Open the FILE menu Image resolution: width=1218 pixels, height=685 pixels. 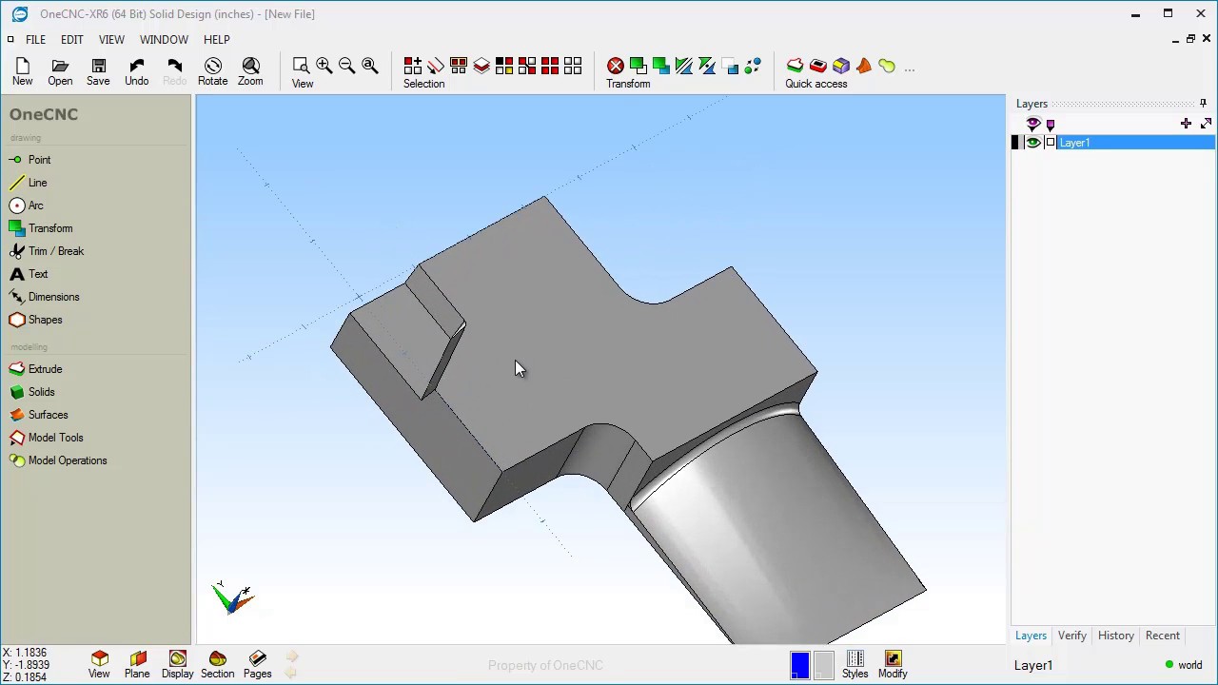click(x=35, y=40)
